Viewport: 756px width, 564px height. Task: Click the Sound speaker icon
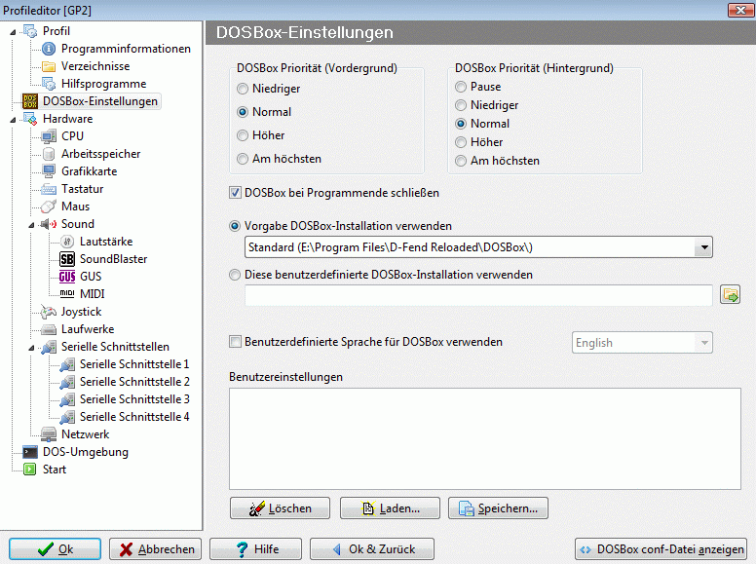pos(49,224)
